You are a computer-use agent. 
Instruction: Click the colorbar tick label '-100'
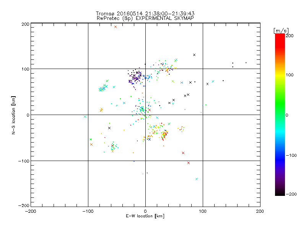tap(291, 156)
